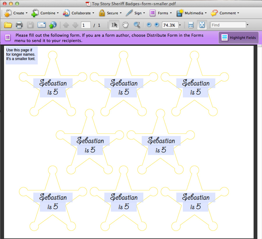Expand the Find options dropdown arrow
Screen dimensions: 262x239
coord(247,25)
